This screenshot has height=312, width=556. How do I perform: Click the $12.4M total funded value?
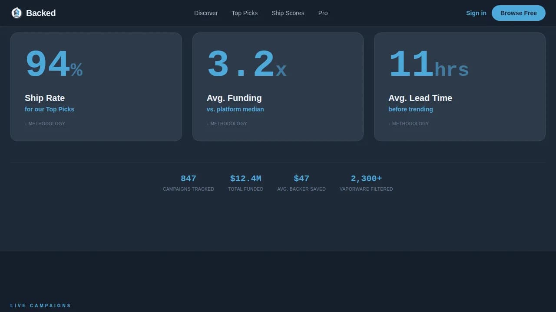[x=246, y=179]
